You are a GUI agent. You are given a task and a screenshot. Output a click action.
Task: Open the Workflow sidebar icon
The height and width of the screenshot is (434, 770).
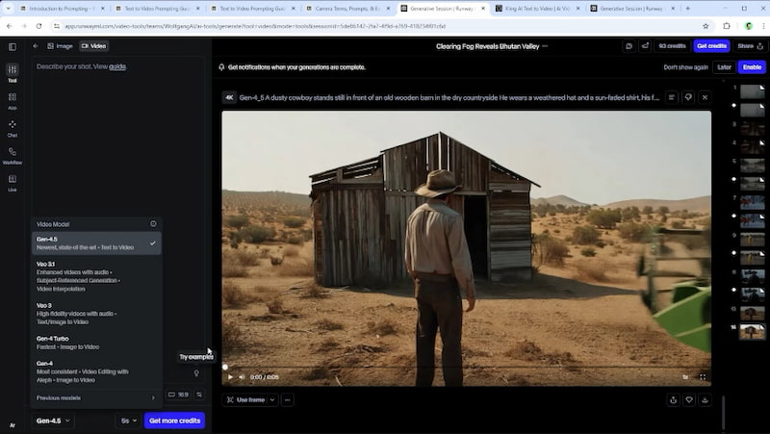[13, 155]
